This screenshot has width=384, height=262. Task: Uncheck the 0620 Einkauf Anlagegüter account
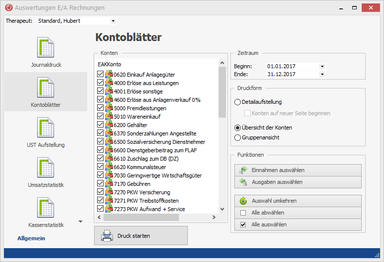click(101, 75)
